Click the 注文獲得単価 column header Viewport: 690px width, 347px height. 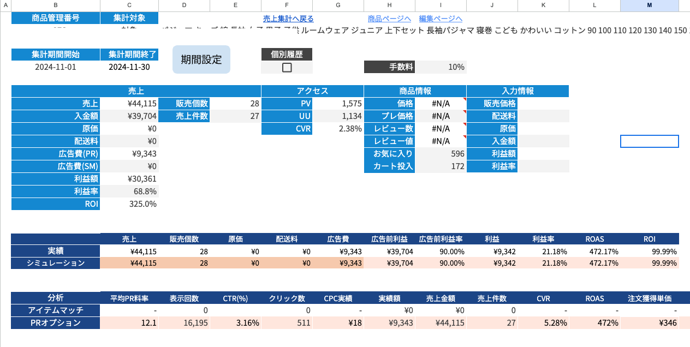[x=650, y=298]
